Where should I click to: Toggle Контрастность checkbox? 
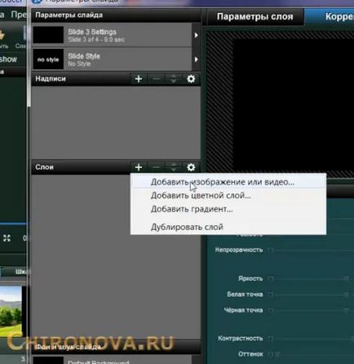(x=271, y=339)
